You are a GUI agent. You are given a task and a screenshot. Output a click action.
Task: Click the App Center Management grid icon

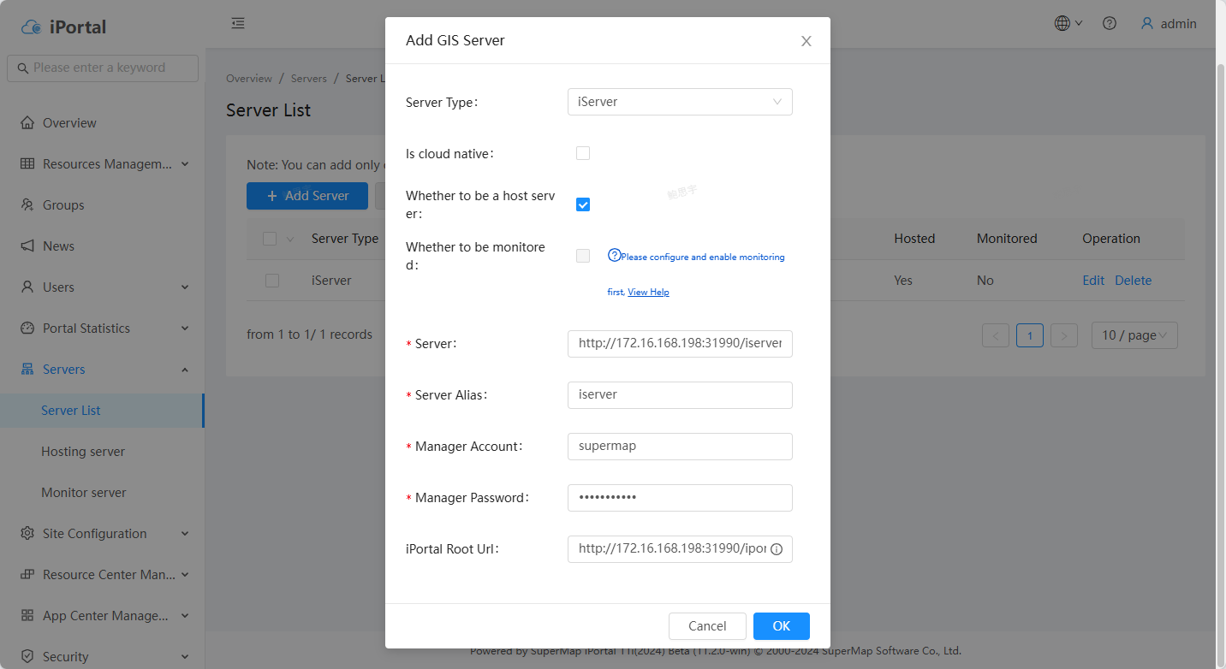[27, 615]
